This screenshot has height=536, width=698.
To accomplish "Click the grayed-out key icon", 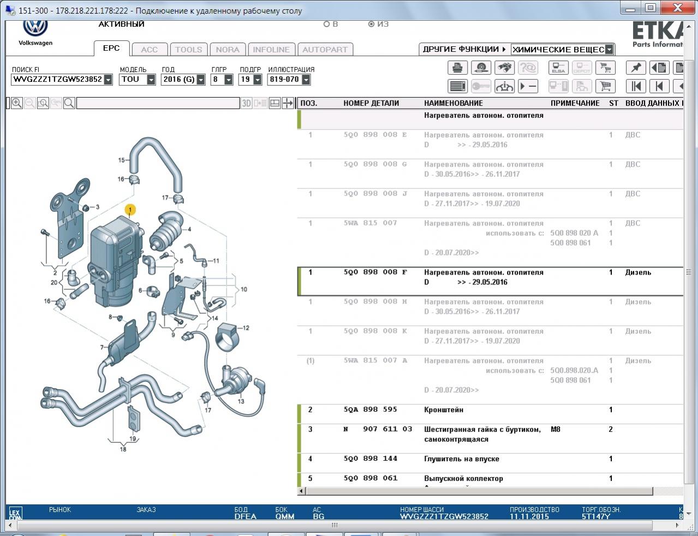I will pyautogui.click(x=481, y=86).
